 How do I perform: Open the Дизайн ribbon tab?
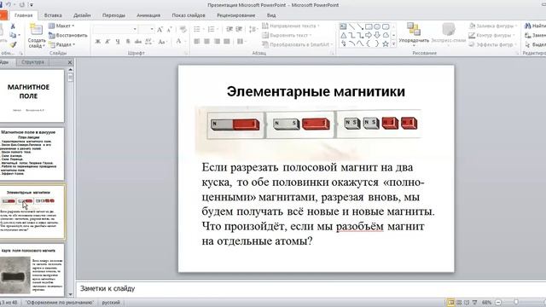82,15
